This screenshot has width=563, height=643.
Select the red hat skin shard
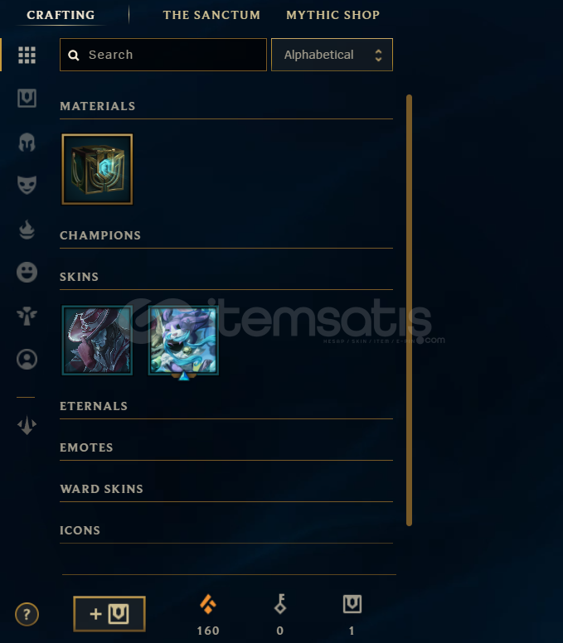[97, 340]
